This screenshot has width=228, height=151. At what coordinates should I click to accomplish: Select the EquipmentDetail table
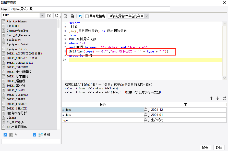pyautogui.click(x=18, y=44)
